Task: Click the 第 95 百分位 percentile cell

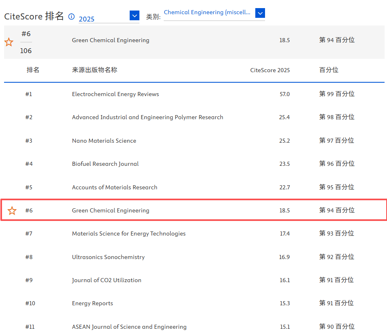Action: [337, 187]
